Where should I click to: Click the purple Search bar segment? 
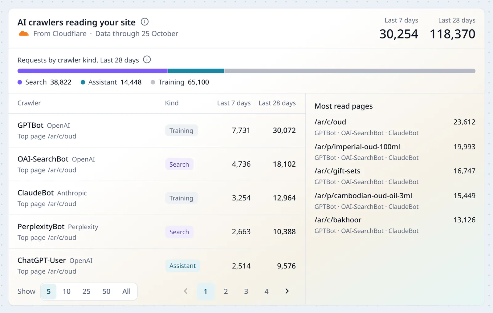click(x=92, y=71)
